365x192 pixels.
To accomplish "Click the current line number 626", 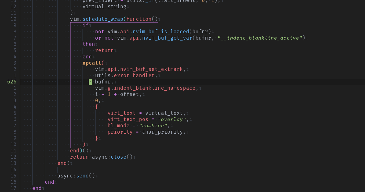I will click(x=12, y=81).
